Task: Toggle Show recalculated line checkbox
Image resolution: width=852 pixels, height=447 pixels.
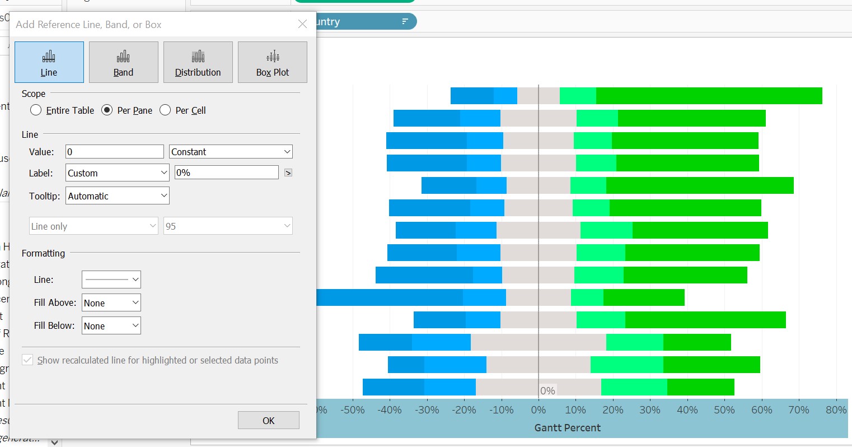Action: tap(27, 360)
